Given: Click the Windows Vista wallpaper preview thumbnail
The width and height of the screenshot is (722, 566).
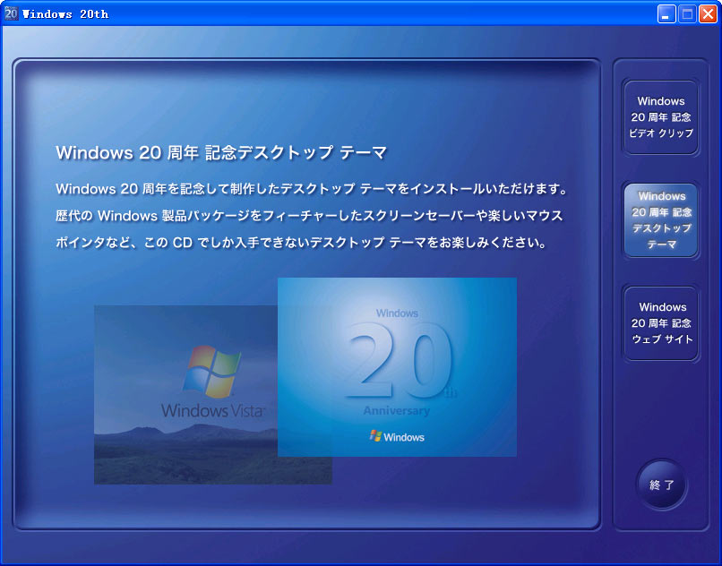Looking at the screenshot, I should pos(185,395).
